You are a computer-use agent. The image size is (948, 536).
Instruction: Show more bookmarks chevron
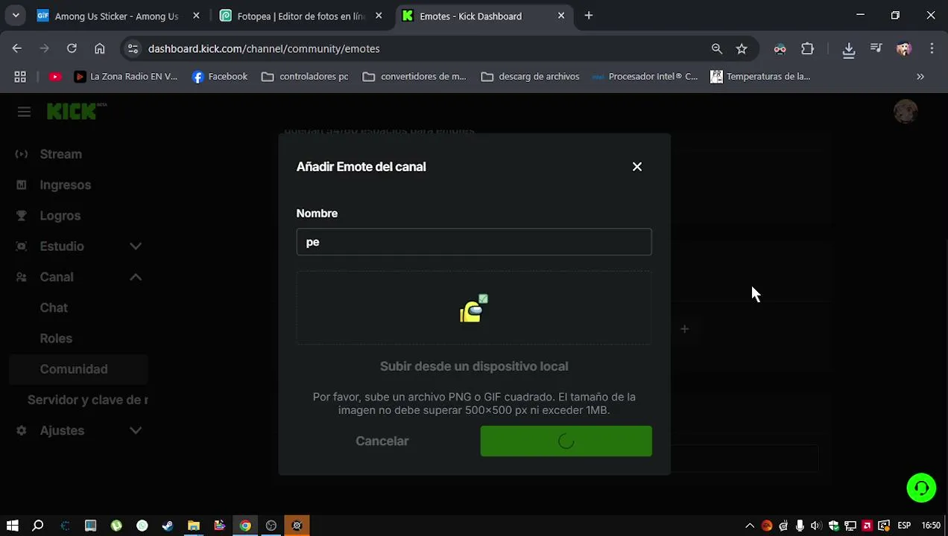tap(920, 77)
